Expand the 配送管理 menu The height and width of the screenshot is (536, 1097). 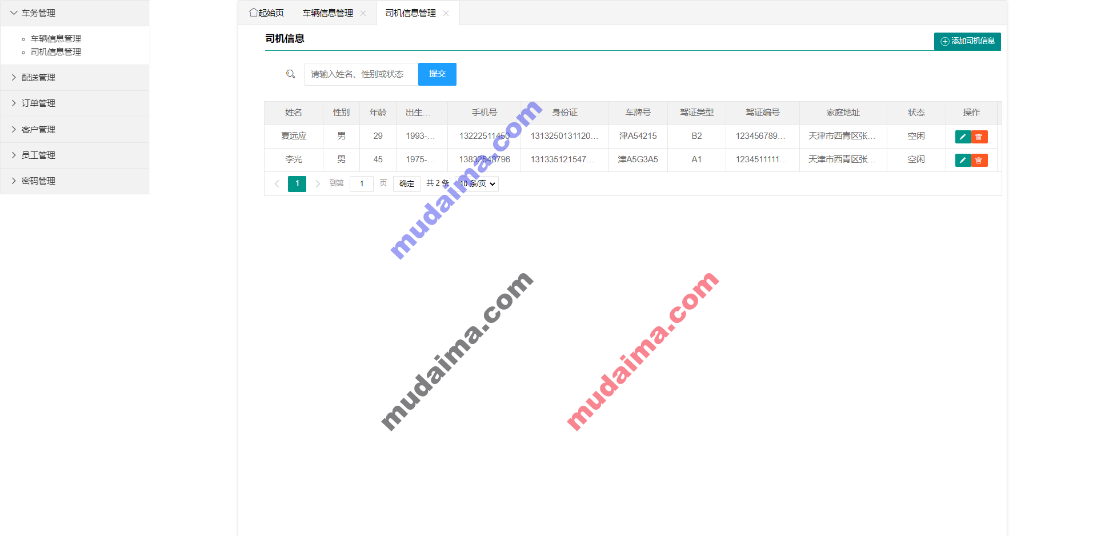tap(75, 78)
